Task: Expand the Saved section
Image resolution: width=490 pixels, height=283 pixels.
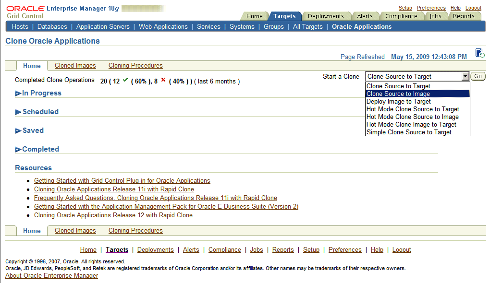Action: (18, 131)
